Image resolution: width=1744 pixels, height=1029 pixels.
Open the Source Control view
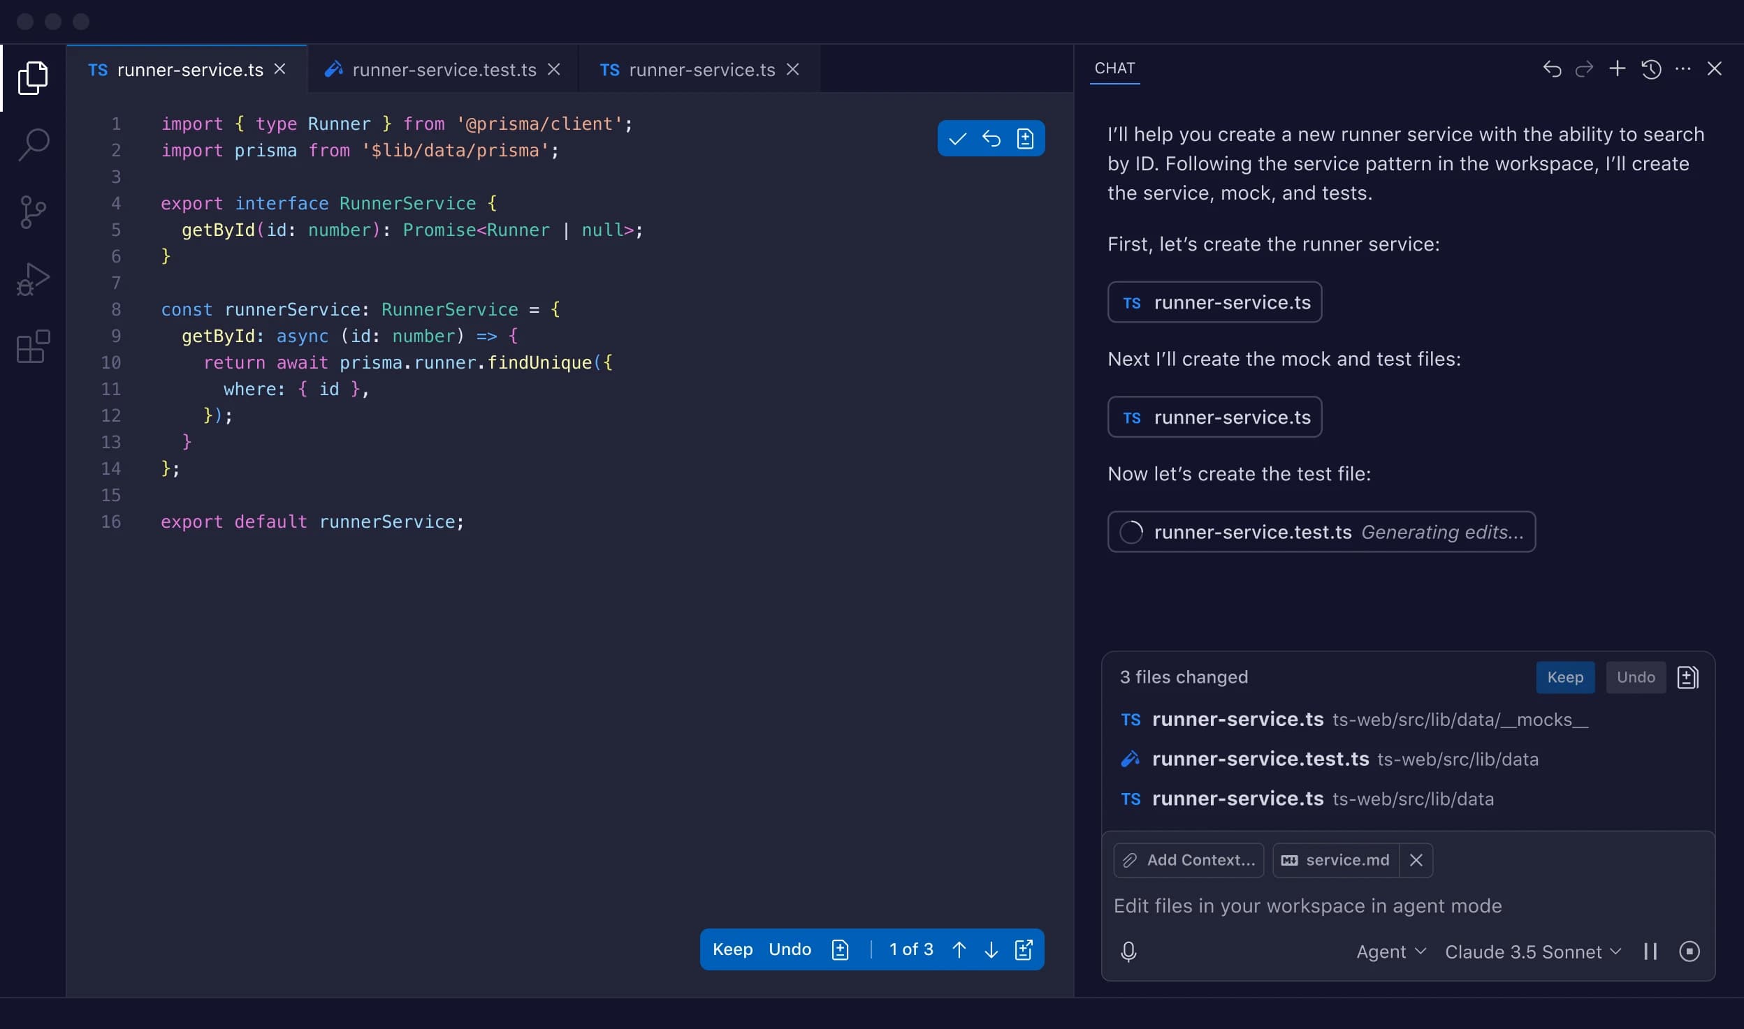click(x=33, y=211)
